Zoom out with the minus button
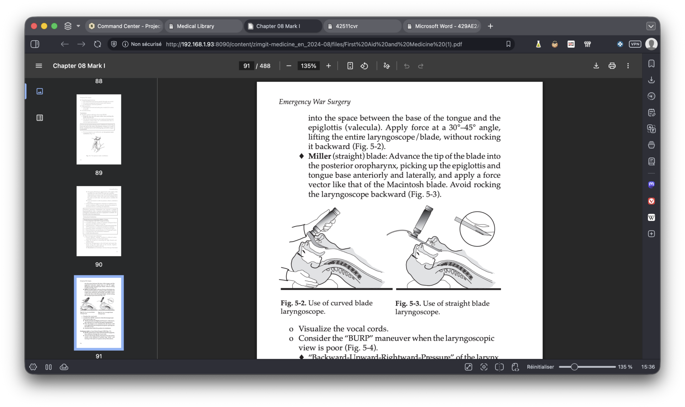This screenshot has height=407, width=685. [289, 66]
